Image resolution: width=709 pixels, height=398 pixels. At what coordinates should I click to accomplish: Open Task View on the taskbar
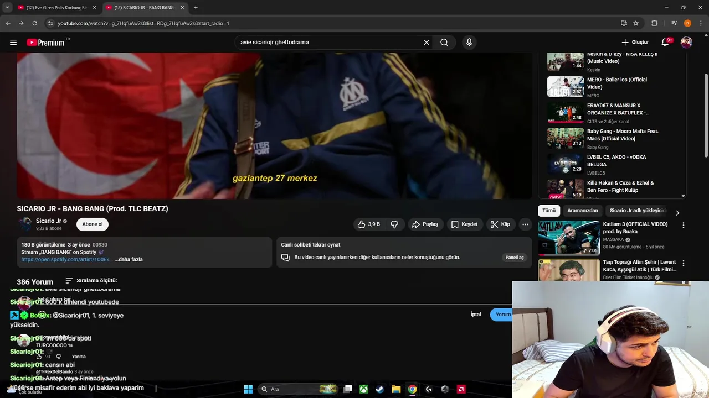point(347,389)
